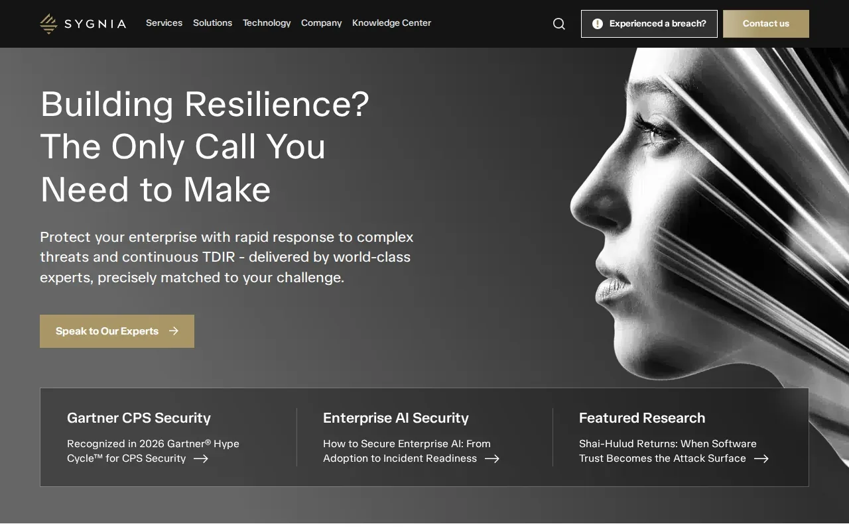Click arrow after Incident Readiness text
849x530 pixels.
pos(492,458)
